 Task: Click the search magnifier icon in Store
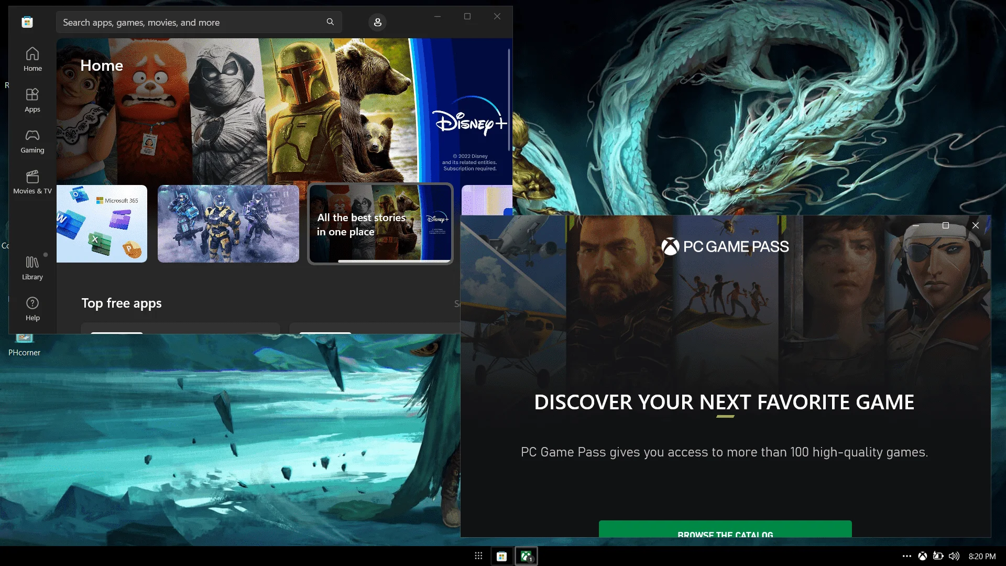point(330,22)
